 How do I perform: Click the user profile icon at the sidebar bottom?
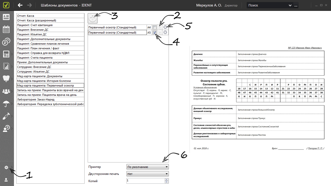[x=6, y=180]
